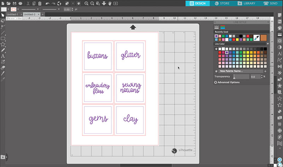Collapse the Line Style panel with chevron
This screenshot has height=167, width=283.
[x=215, y=22]
